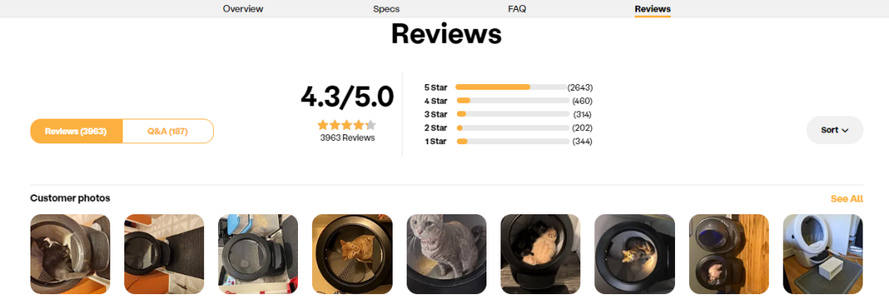Filter by 3 Star rating row
The image size is (889, 304).
click(x=509, y=114)
